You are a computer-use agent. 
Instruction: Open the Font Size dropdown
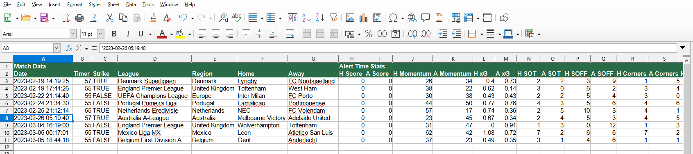100,34
